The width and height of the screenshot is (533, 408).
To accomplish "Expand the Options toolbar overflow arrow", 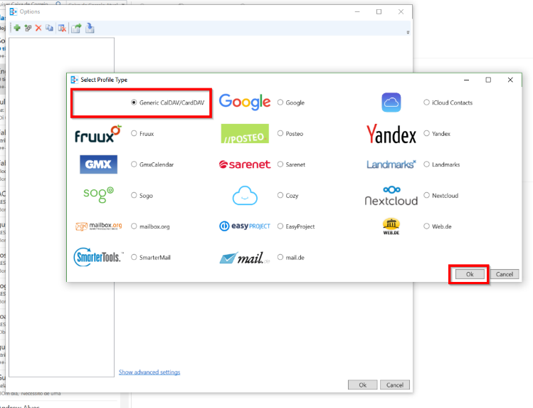I will point(408,33).
